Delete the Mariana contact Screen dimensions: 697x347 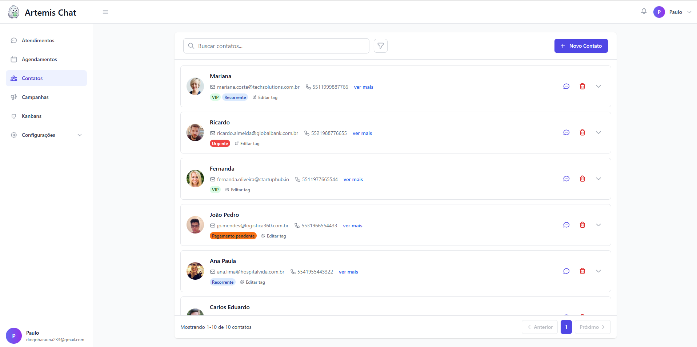pyautogui.click(x=582, y=86)
